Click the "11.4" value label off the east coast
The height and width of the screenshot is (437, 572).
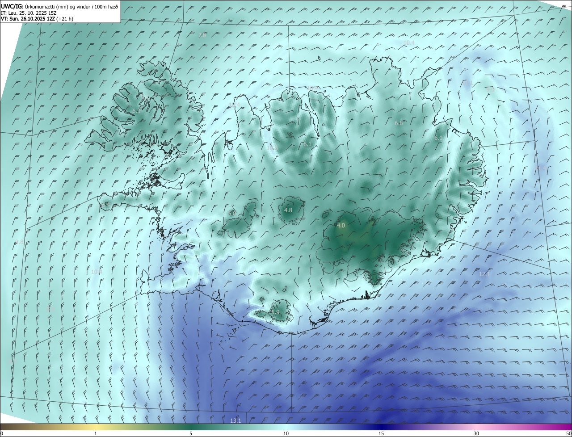point(541,168)
